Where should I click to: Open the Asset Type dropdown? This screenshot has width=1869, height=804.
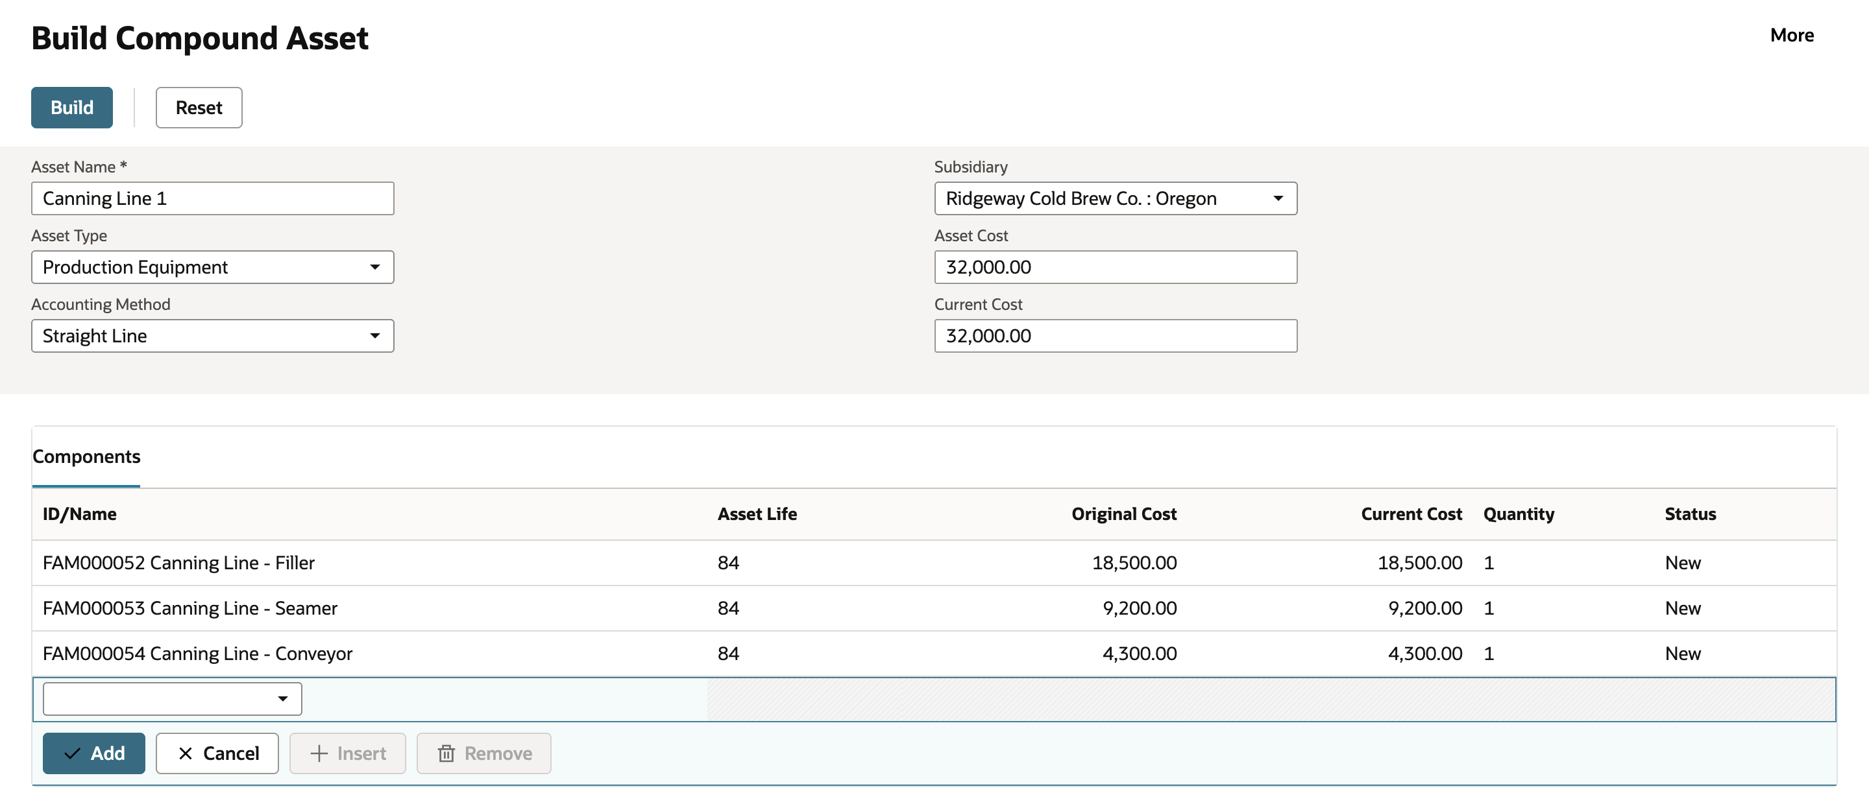point(213,266)
